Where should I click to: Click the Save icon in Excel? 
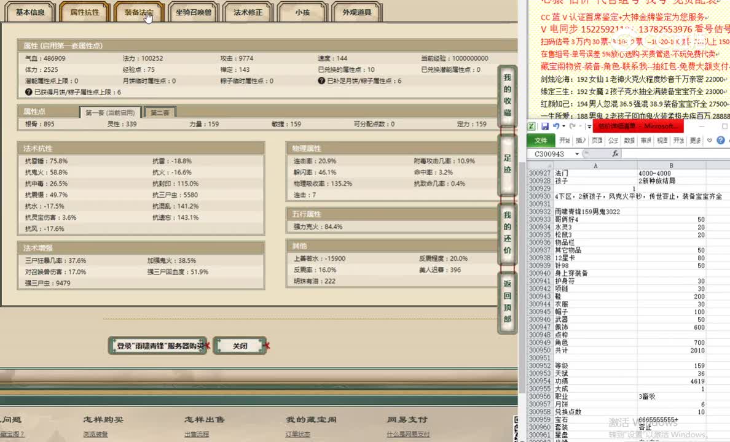pyautogui.click(x=544, y=126)
